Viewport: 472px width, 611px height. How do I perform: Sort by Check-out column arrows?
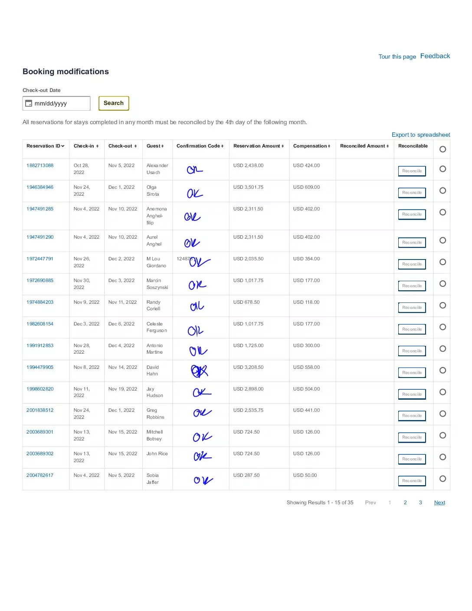[135, 146]
